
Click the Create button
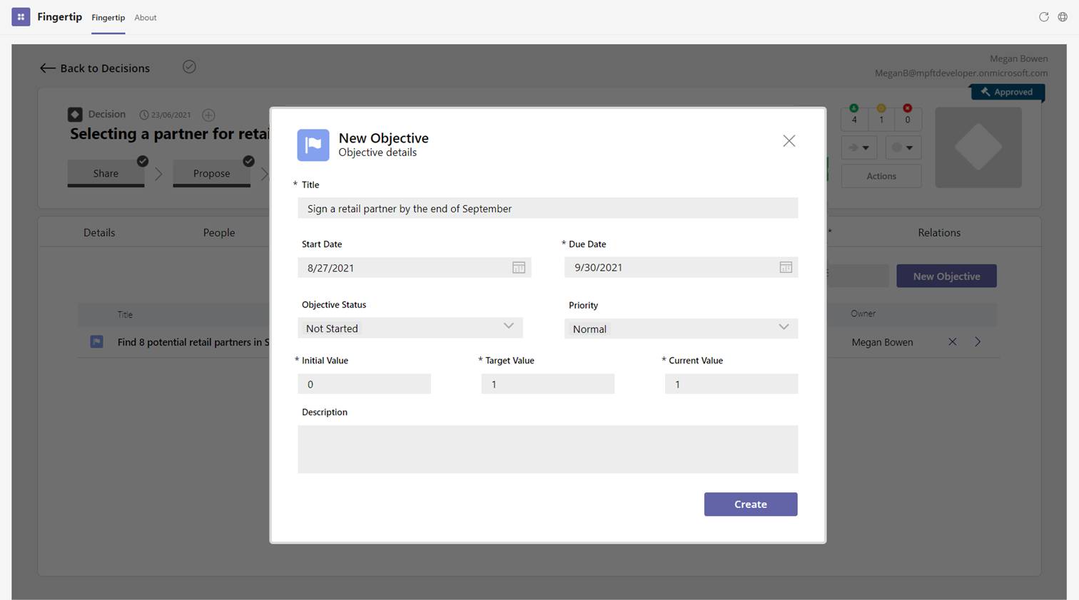coord(751,505)
